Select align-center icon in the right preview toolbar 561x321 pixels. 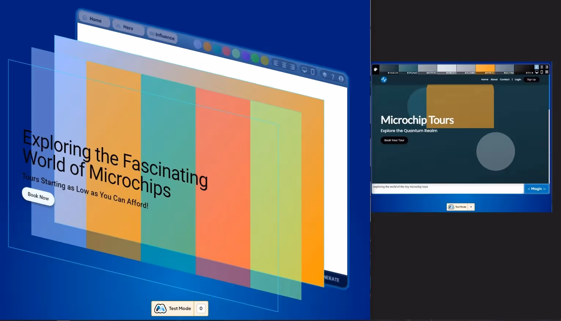(542, 67)
